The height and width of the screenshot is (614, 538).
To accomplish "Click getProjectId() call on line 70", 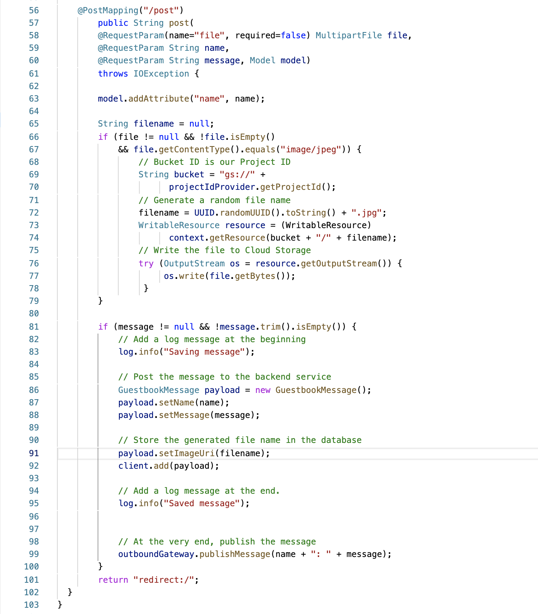I will [296, 187].
